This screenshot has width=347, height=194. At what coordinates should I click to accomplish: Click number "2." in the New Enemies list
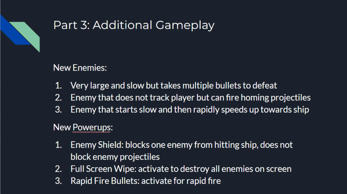point(59,98)
